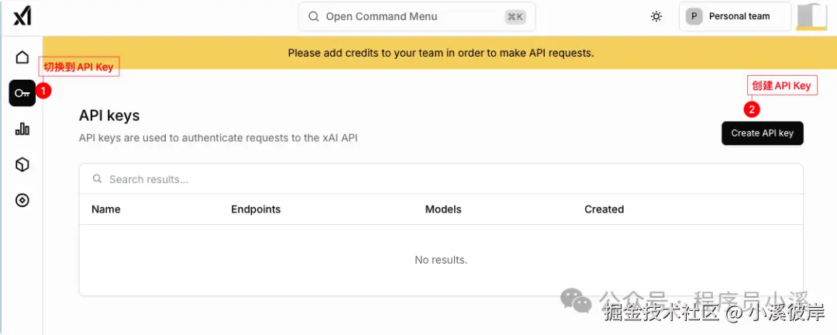This screenshot has width=837, height=335.
Task: Click the Created column header
Action: 604,209
